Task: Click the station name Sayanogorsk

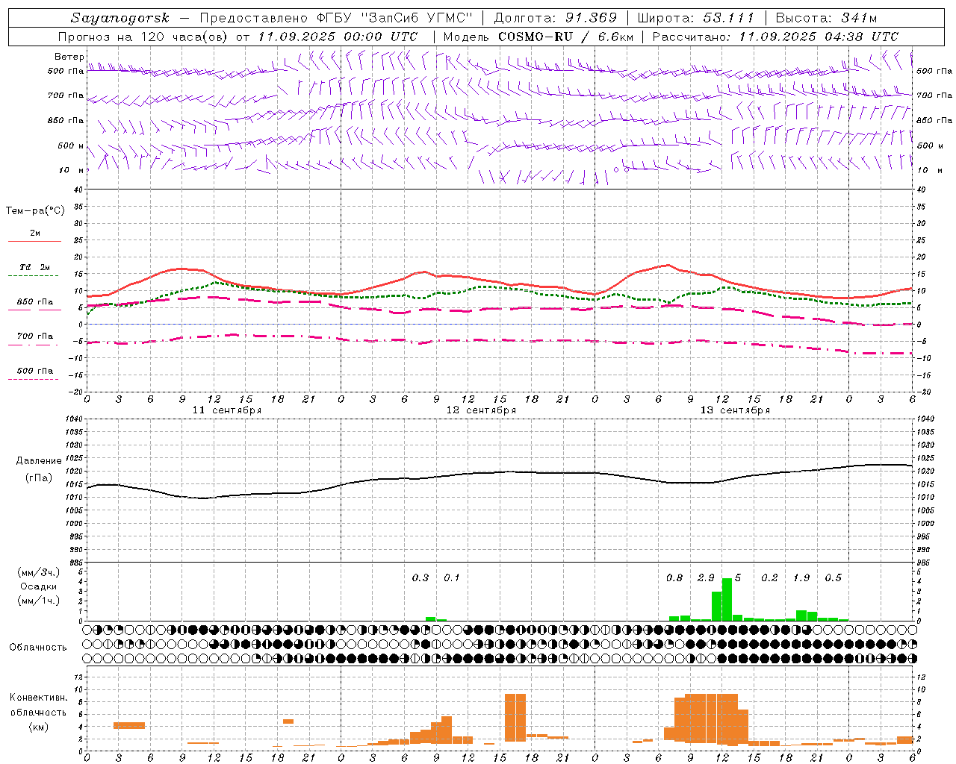Action: tap(120, 19)
